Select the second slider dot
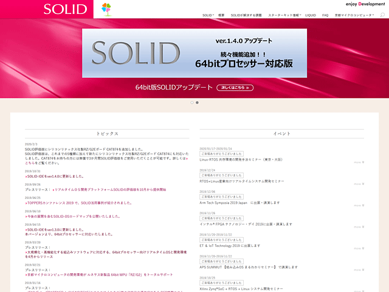 197,103
